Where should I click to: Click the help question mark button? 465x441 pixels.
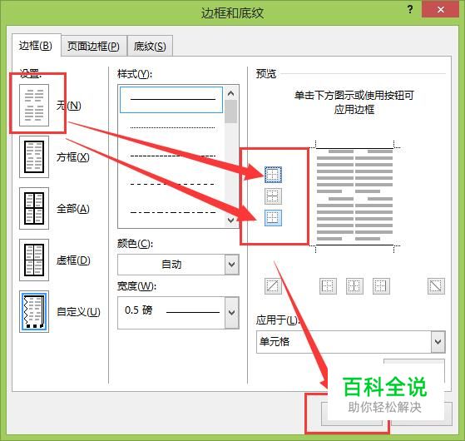[410, 9]
